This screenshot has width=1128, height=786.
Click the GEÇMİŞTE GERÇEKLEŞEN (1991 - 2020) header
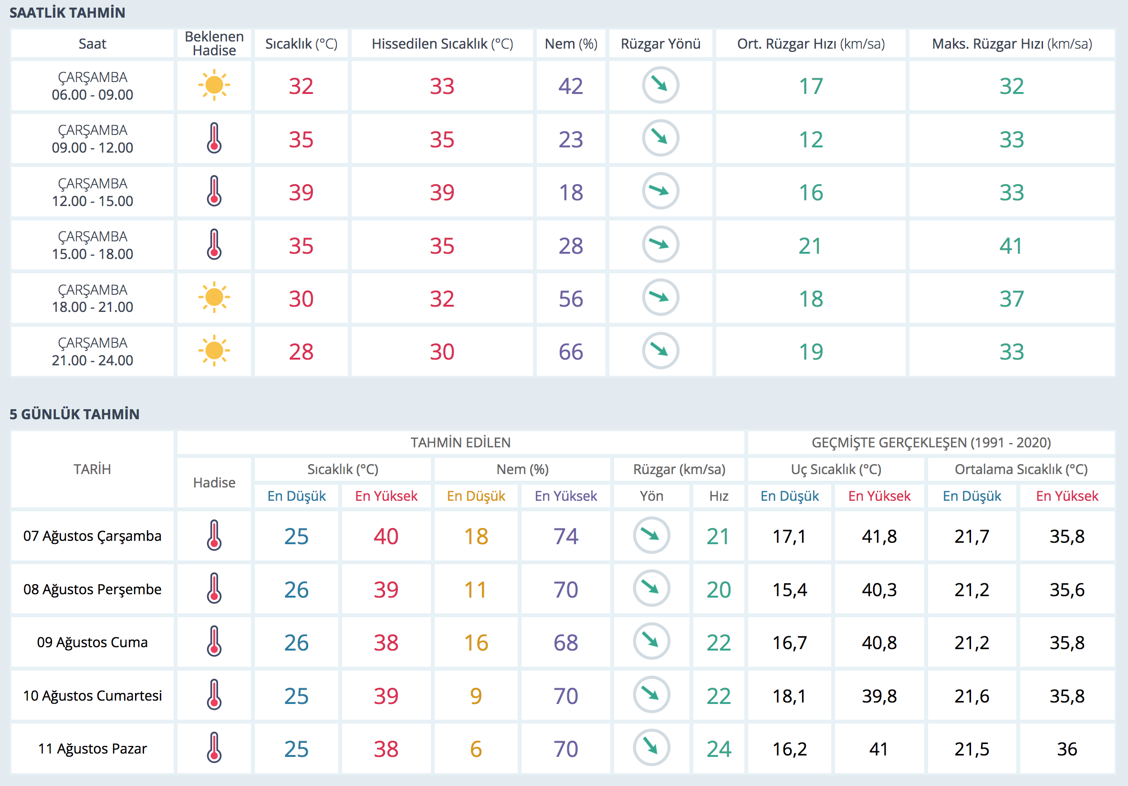pyautogui.click(x=931, y=443)
